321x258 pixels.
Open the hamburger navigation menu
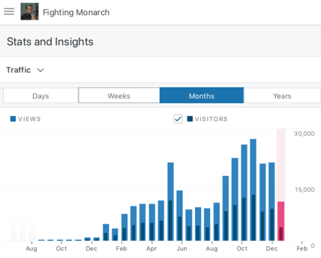point(9,11)
